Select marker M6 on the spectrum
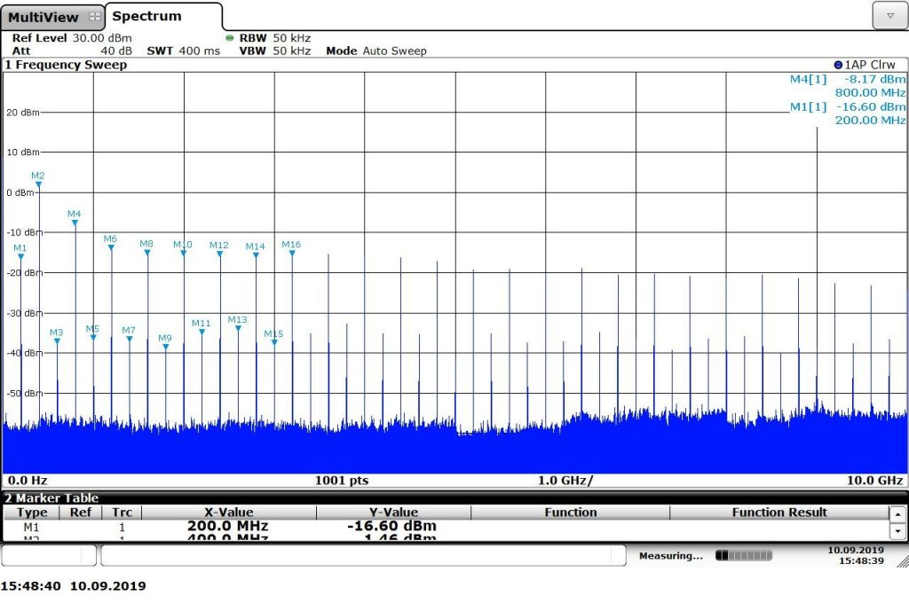 (111, 247)
